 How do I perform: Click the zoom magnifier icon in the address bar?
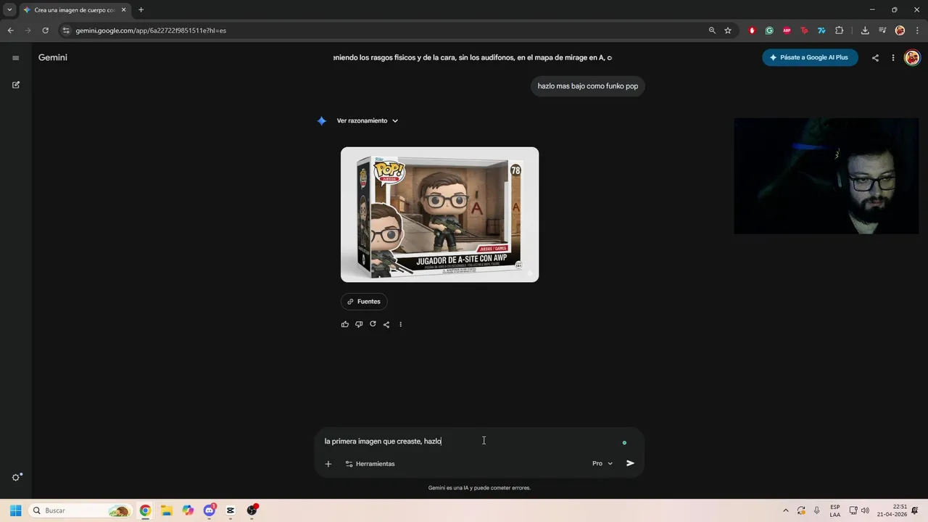[x=712, y=30]
